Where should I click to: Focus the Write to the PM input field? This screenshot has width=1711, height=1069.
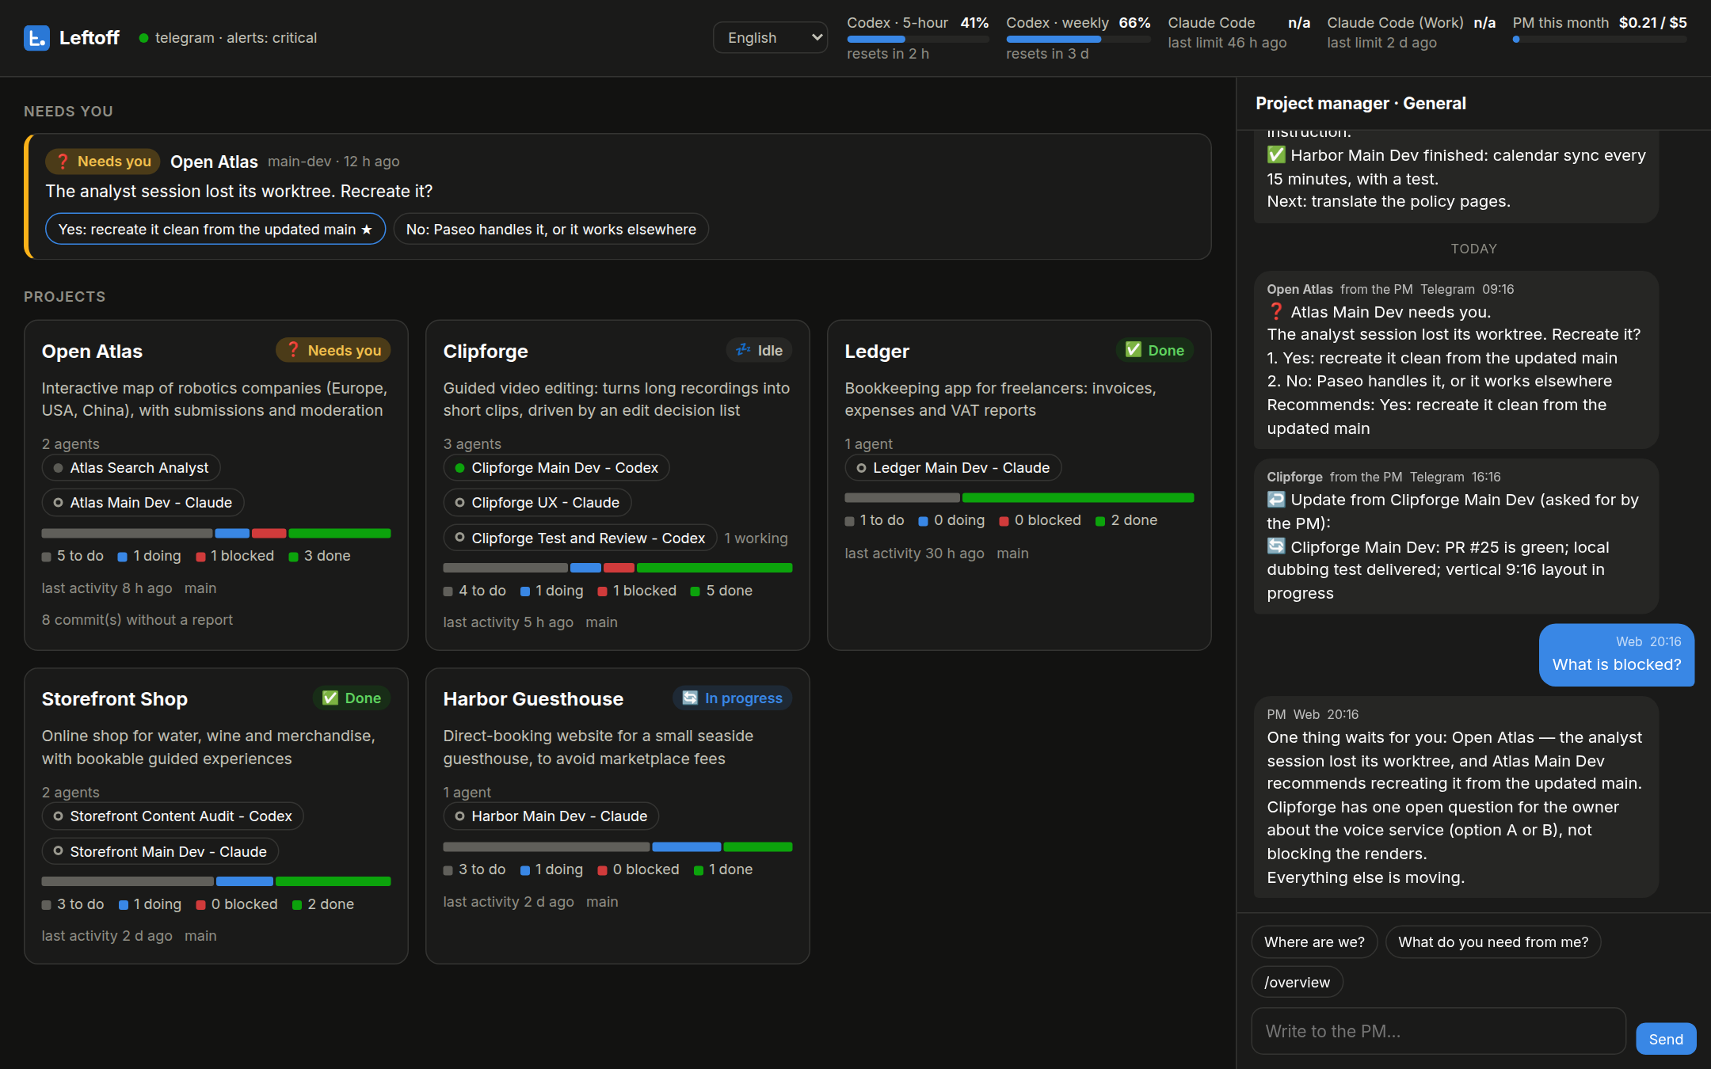(1439, 1031)
